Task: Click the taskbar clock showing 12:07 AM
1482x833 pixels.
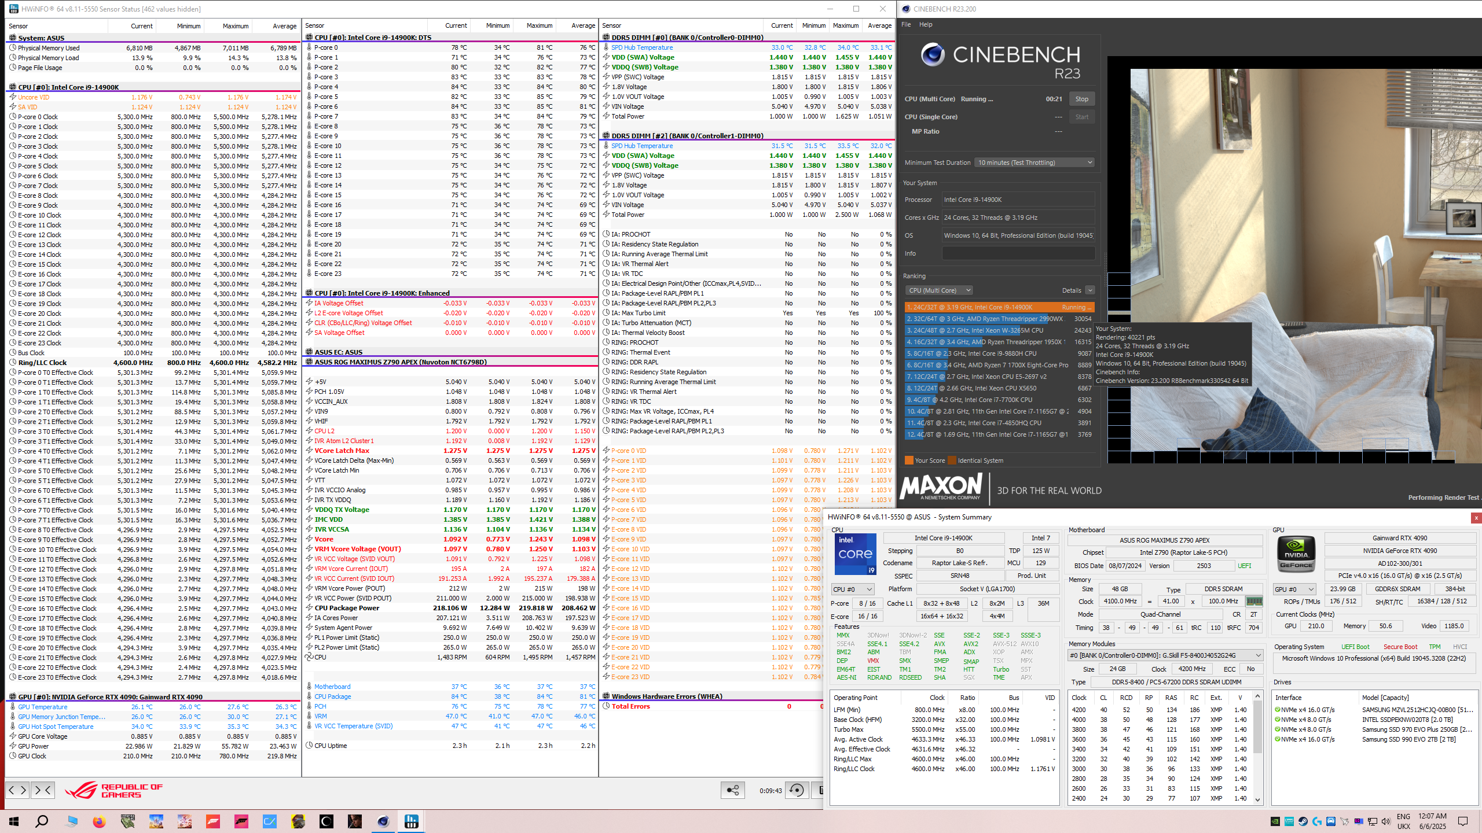Action: [x=1432, y=821]
